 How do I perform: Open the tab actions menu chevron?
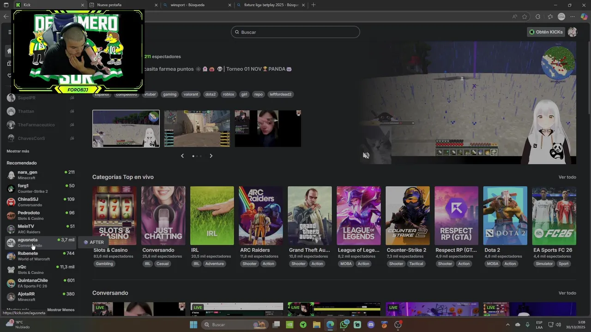click(5, 5)
